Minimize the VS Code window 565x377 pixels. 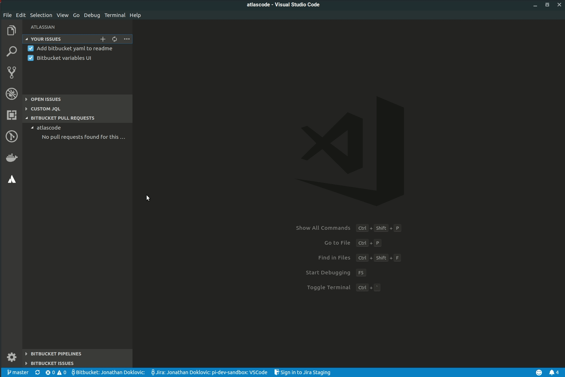535,5
